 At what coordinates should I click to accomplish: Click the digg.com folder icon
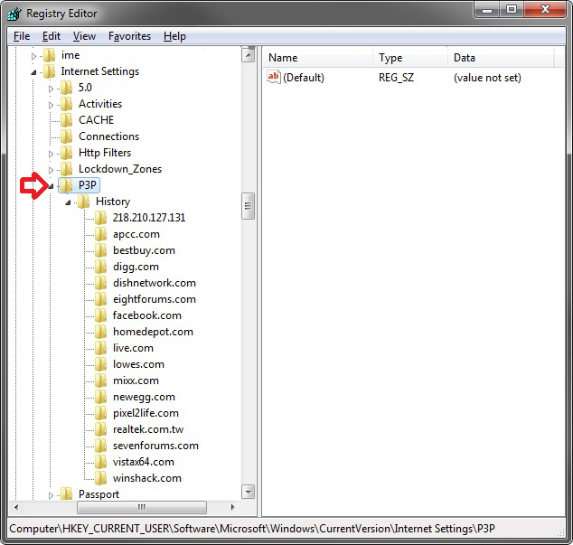click(x=101, y=267)
